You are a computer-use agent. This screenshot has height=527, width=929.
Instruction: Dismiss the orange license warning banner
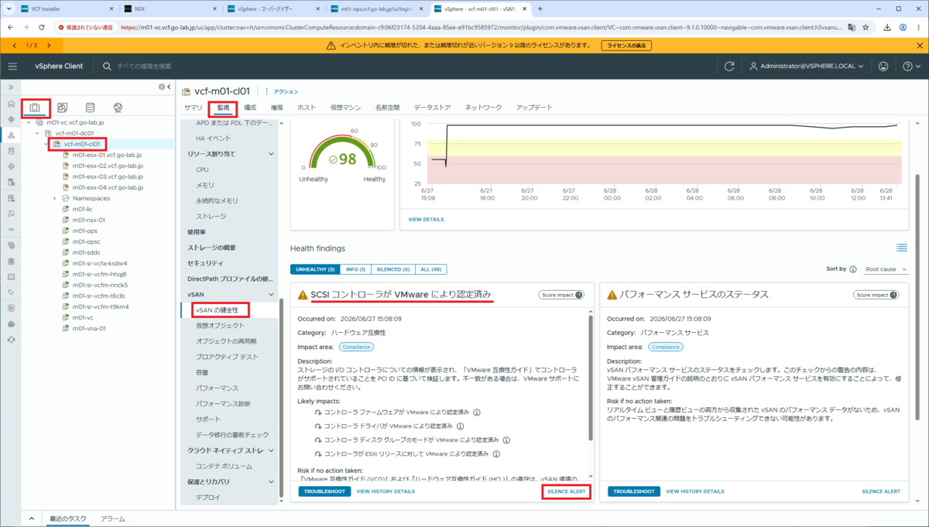(x=919, y=46)
